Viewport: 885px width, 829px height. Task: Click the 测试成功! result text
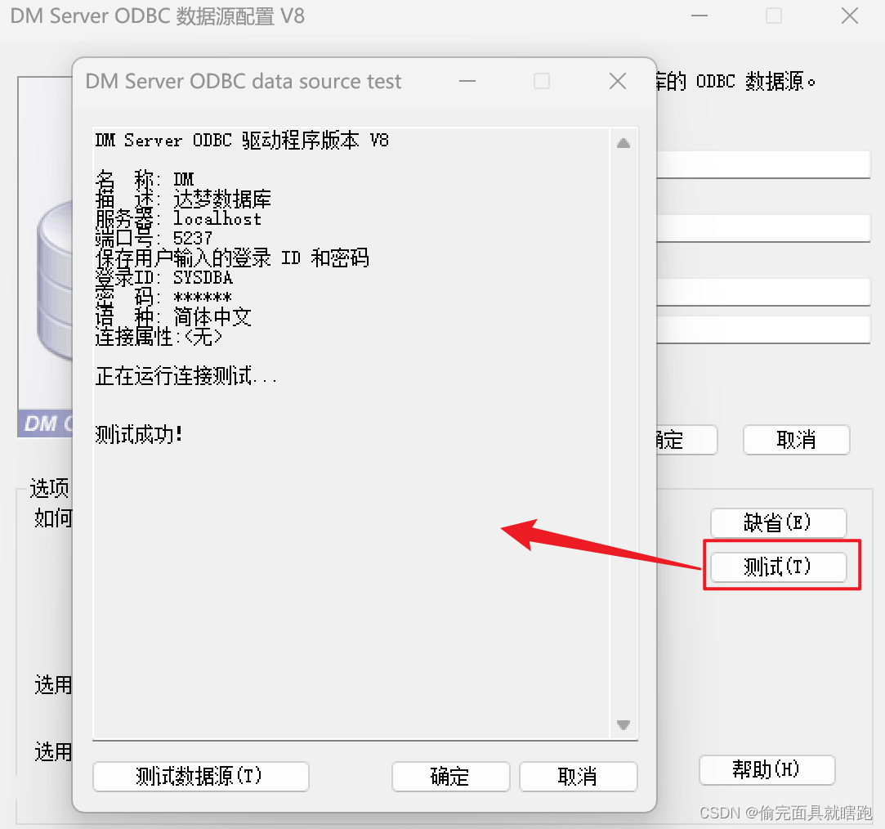coord(139,435)
